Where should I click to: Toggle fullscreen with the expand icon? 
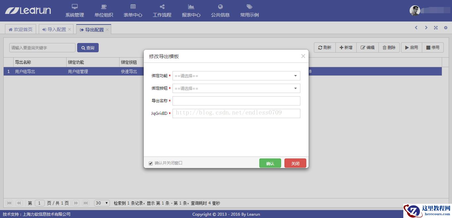point(436,28)
